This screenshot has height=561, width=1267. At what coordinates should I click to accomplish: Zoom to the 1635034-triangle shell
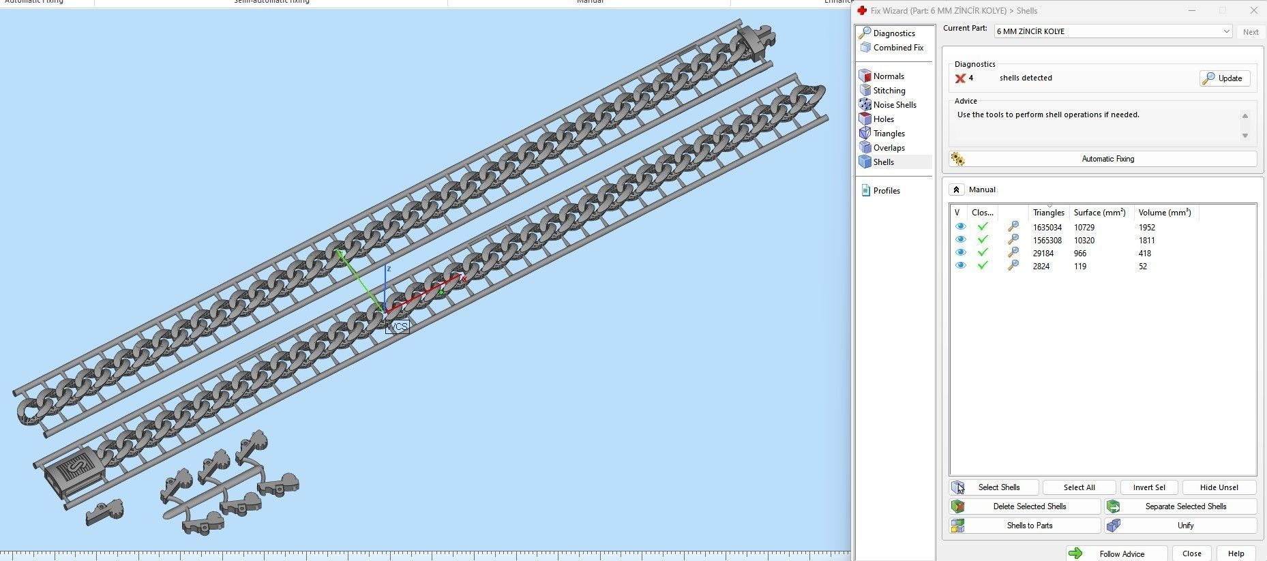pos(1013,227)
